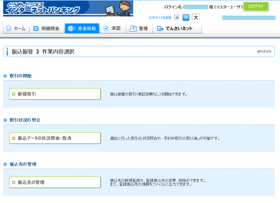Screen dimensions: 280x203
Task: Set font size to small (小)
Action: click(x=177, y=18)
